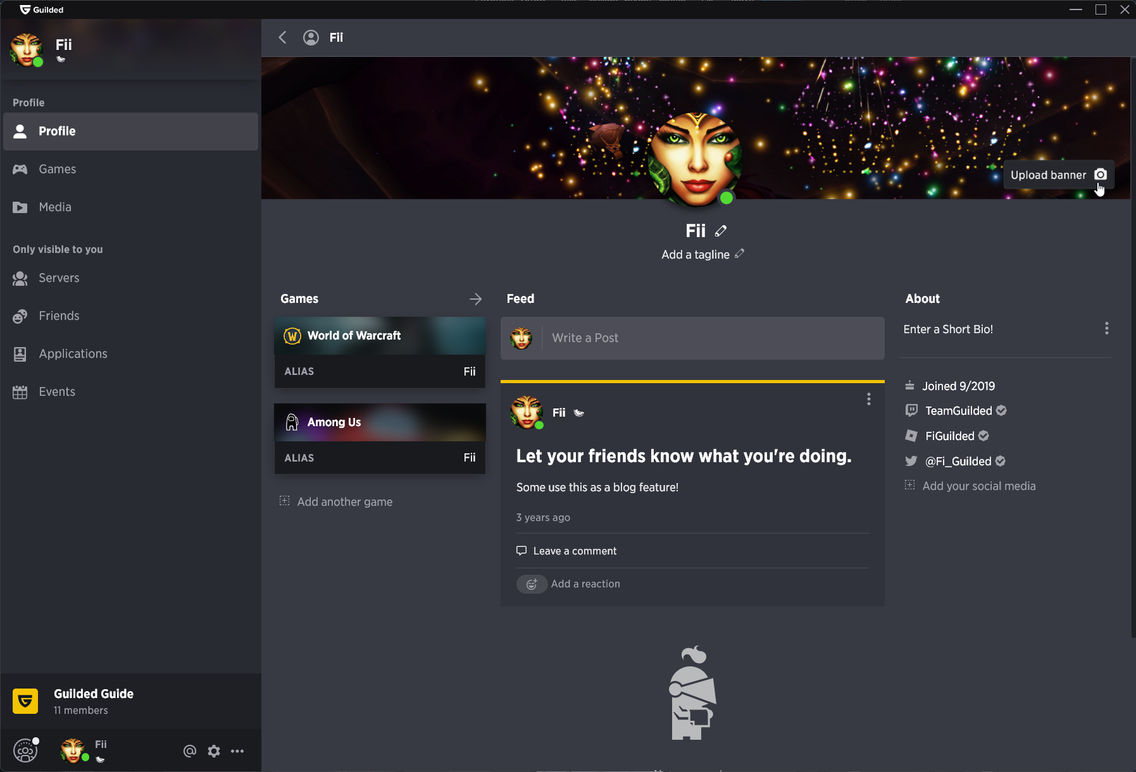Open post options three-dot menu
1136x772 pixels.
click(869, 399)
